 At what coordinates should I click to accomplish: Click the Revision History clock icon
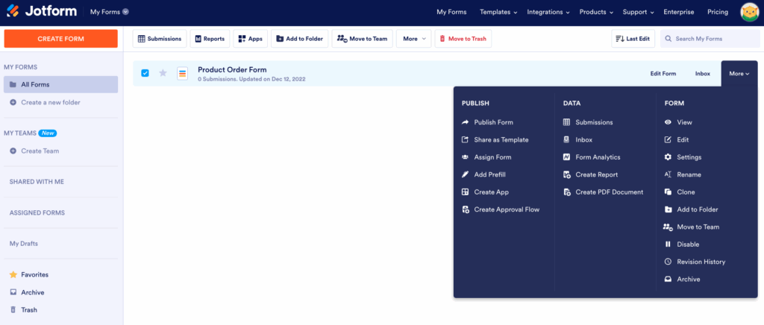[668, 262]
